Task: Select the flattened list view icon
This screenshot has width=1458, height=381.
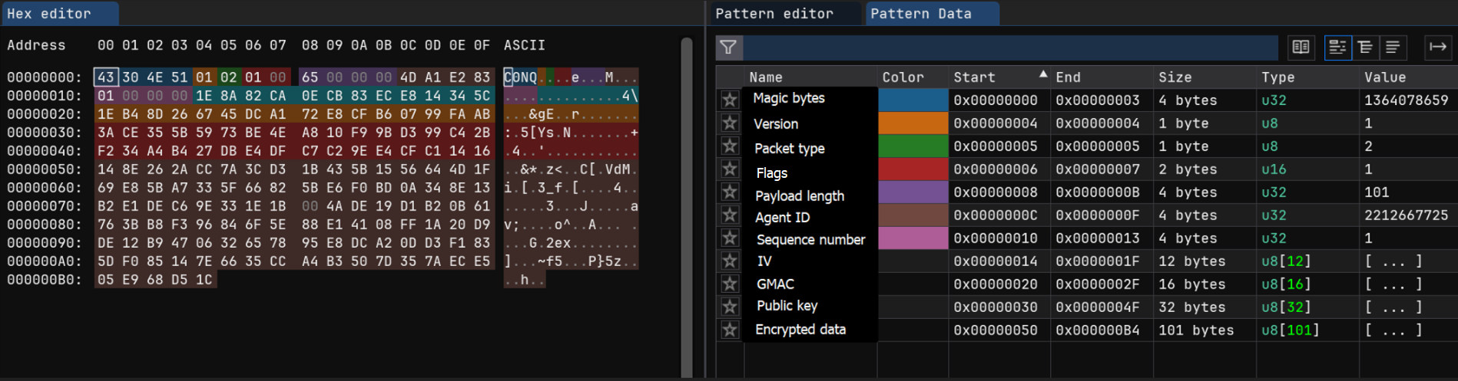Action: pyautogui.click(x=1392, y=48)
